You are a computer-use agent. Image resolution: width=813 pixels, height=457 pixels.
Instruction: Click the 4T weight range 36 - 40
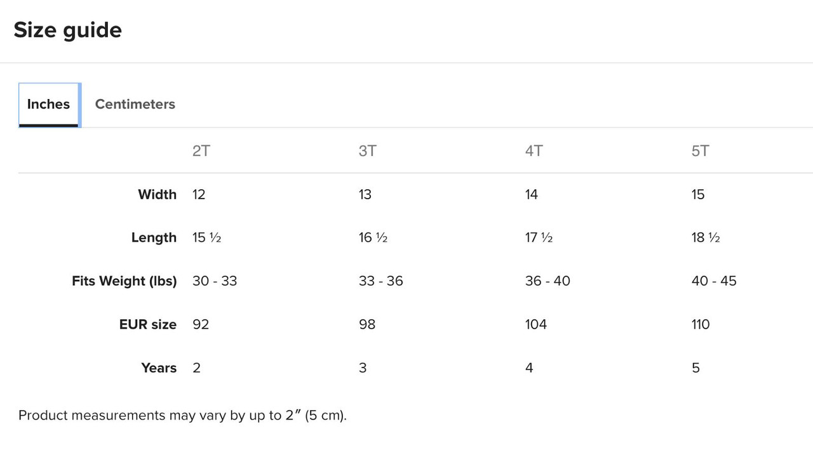point(548,281)
